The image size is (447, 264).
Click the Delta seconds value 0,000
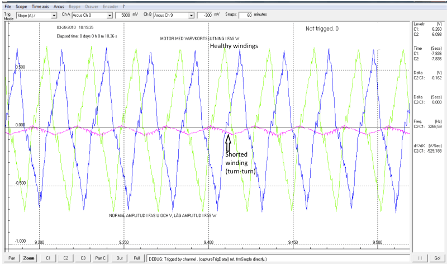coord(437,102)
